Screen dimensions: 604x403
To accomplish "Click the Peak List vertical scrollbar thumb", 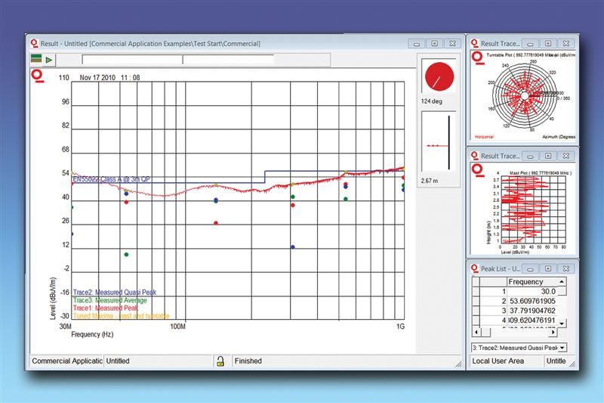I will click(x=562, y=291).
